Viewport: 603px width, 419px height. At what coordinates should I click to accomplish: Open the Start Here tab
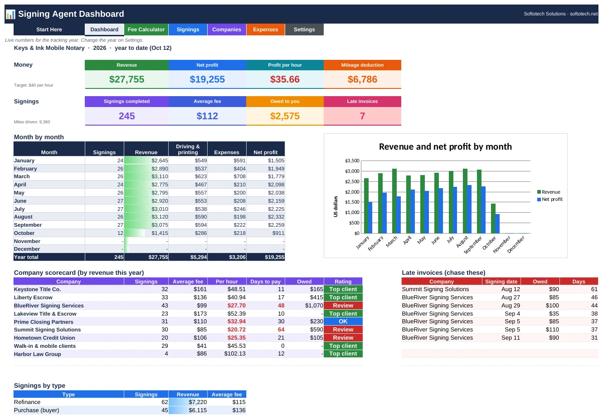49,29
